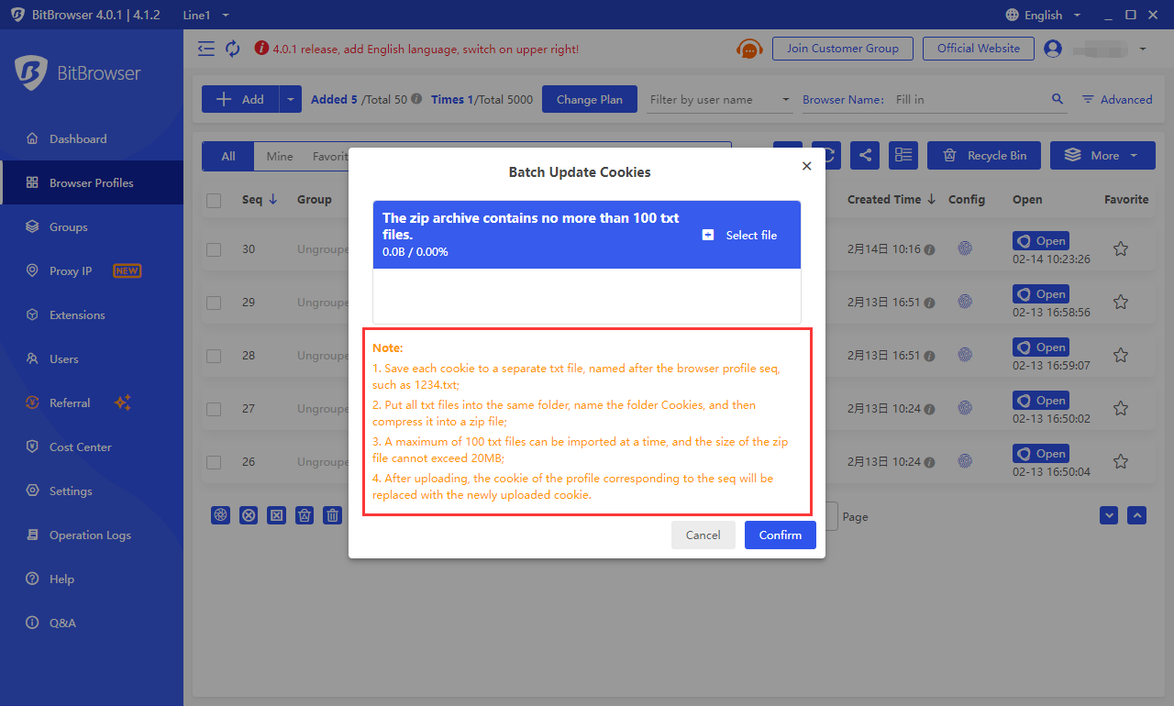Click fingerprint config icon for profile 30

pos(965,248)
